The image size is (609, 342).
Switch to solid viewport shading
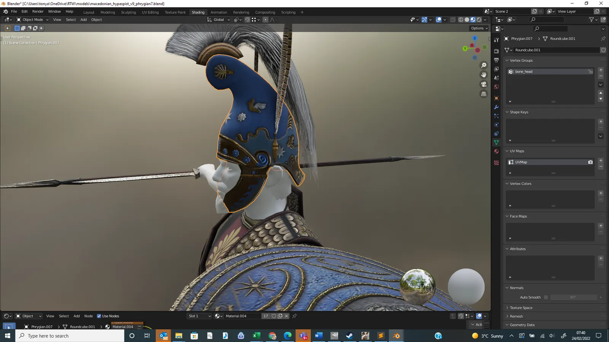pyautogui.click(x=467, y=20)
